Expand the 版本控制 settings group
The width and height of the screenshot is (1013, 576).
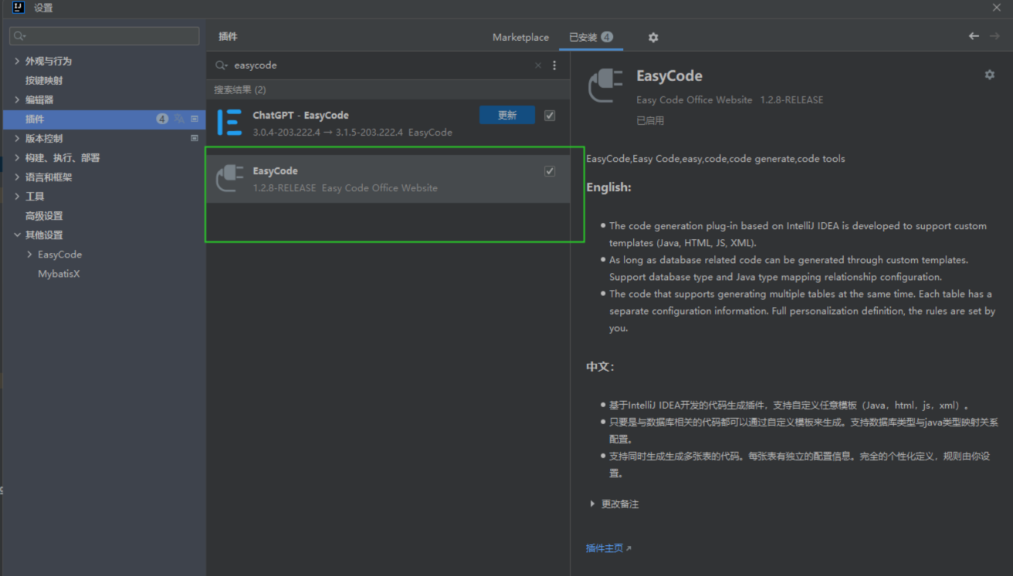[x=17, y=138]
